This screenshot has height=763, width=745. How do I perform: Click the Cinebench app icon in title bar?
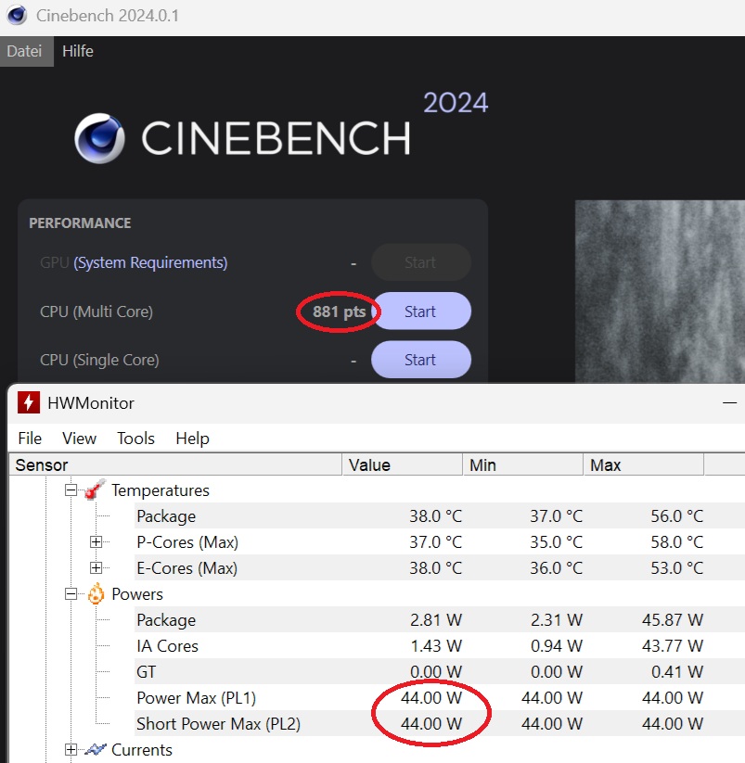17,15
